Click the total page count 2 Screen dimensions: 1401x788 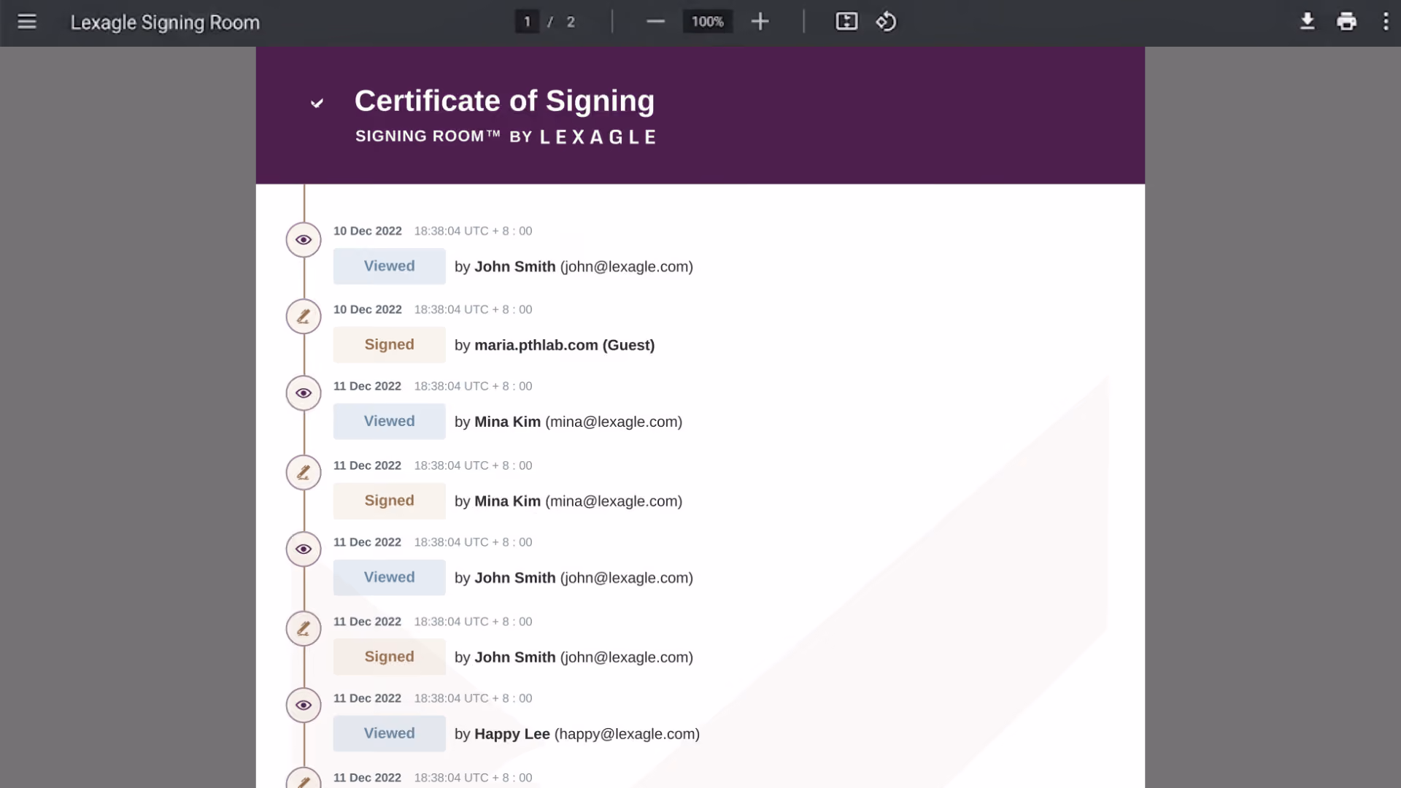pyautogui.click(x=571, y=22)
